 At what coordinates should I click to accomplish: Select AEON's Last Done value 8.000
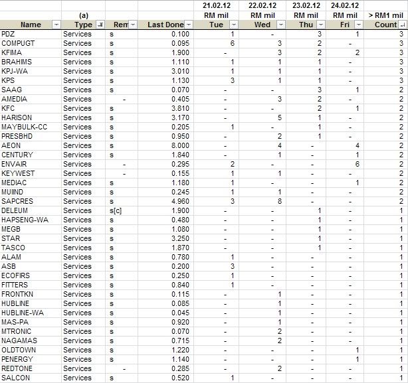pos(165,145)
